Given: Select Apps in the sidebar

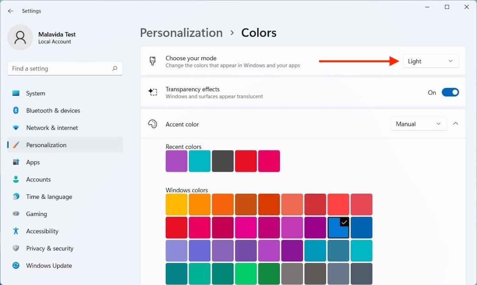Looking at the screenshot, I should (x=65, y=162).
